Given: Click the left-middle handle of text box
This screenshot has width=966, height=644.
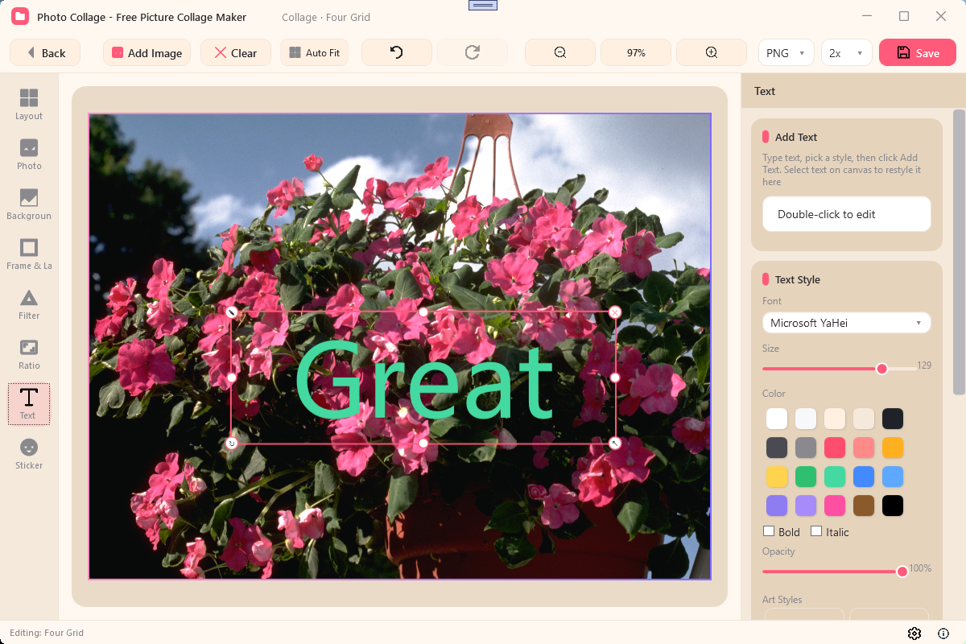Looking at the screenshot, I should pos(232,378).
